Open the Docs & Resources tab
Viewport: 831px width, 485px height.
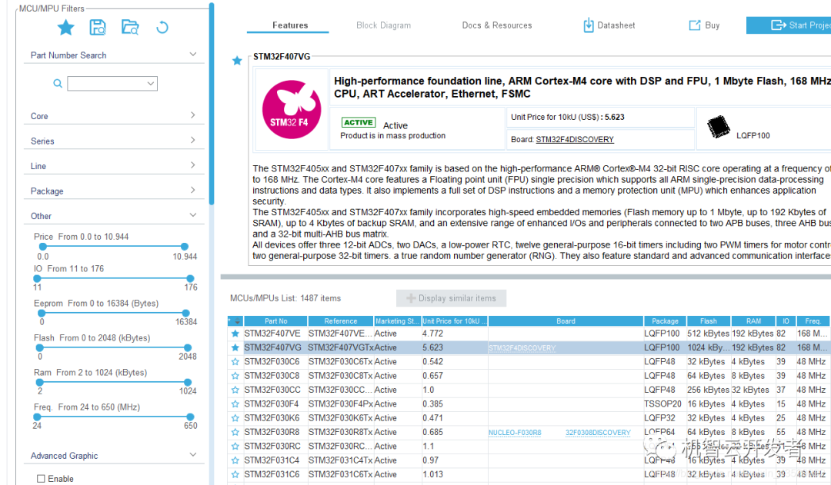point(496,25)
